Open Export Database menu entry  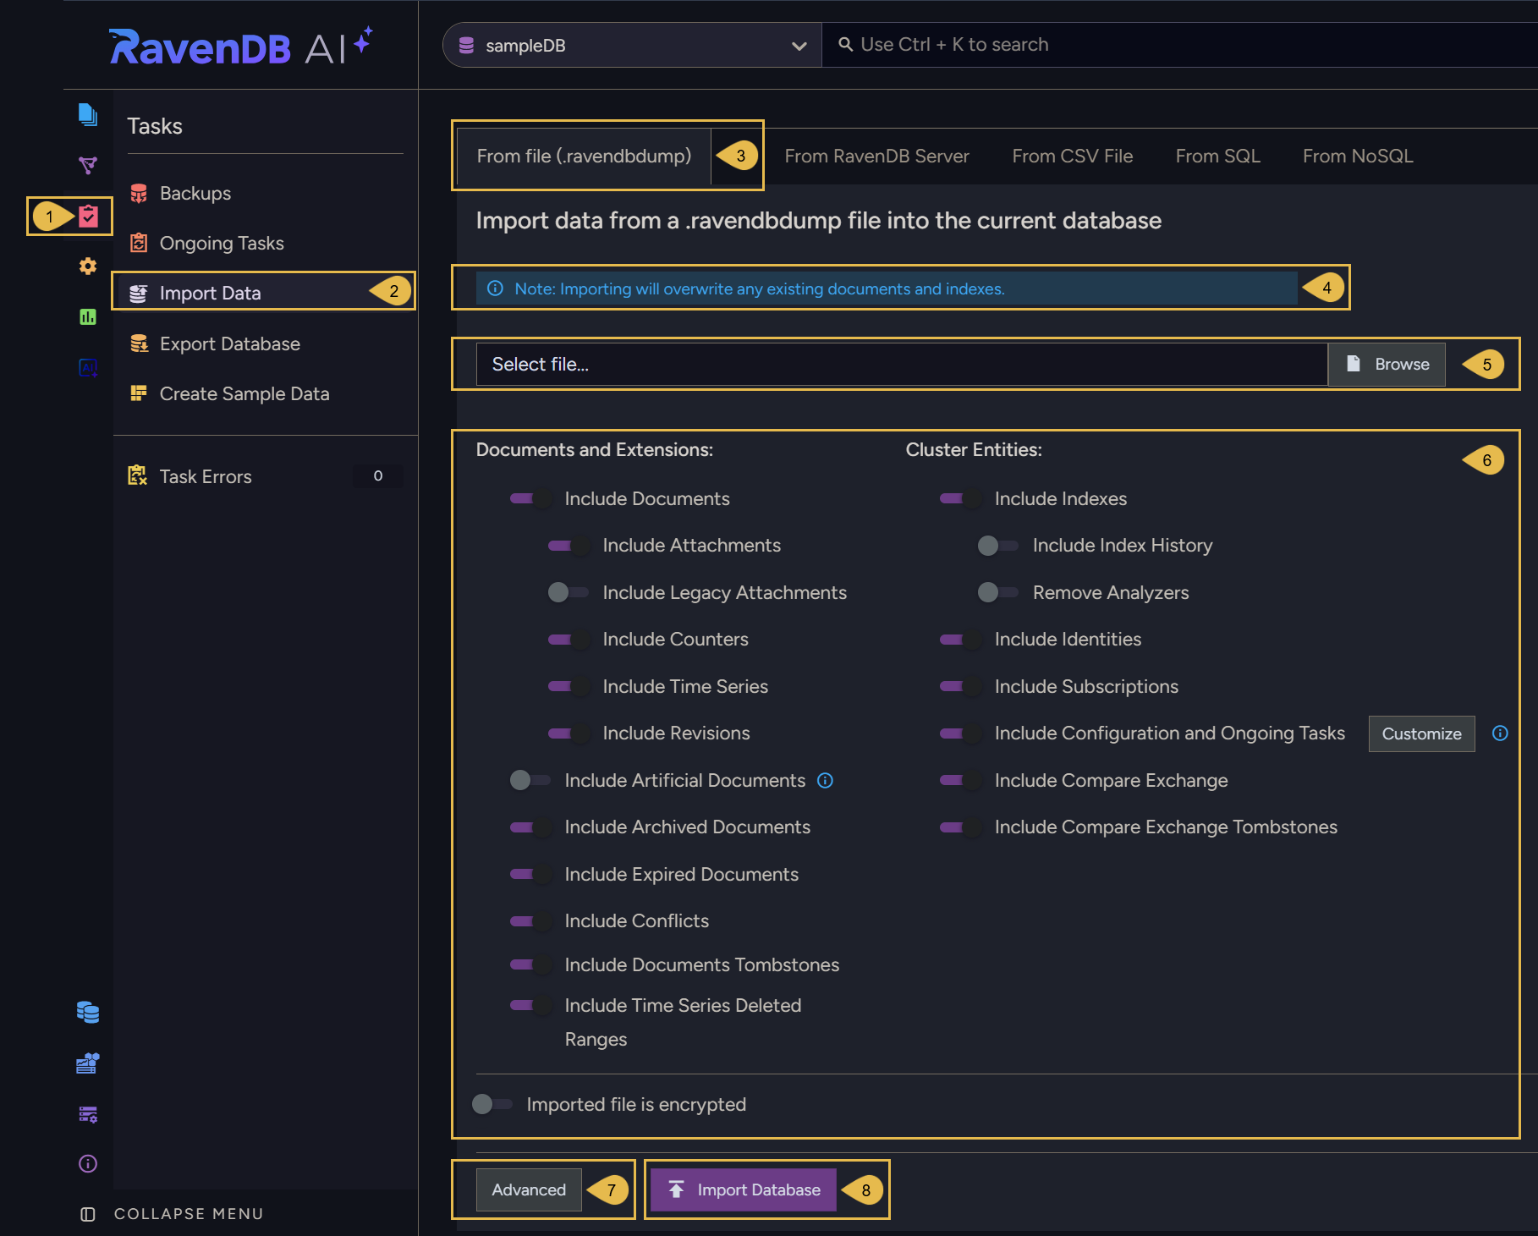coord(266,343)
